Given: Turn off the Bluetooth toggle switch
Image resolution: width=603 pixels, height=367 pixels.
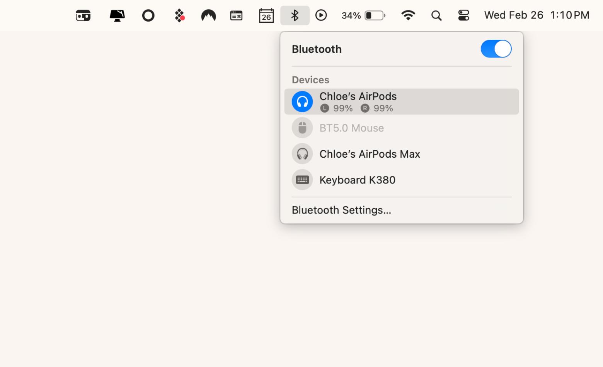Looking at the screenshot, I should point(496,49).
